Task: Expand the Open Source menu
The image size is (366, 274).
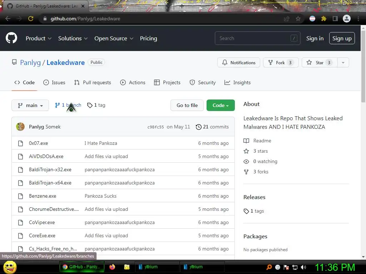Action: click(114, 39)
